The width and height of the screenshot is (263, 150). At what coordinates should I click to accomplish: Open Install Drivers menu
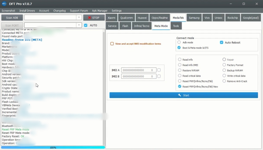pyautogui.click(x=27, y=10)
